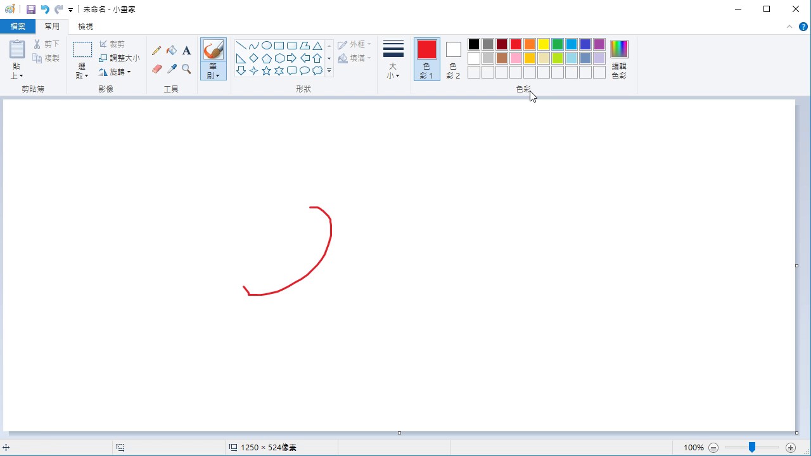
Task: Switch to the View (檢視) tab
Action: 86,27
